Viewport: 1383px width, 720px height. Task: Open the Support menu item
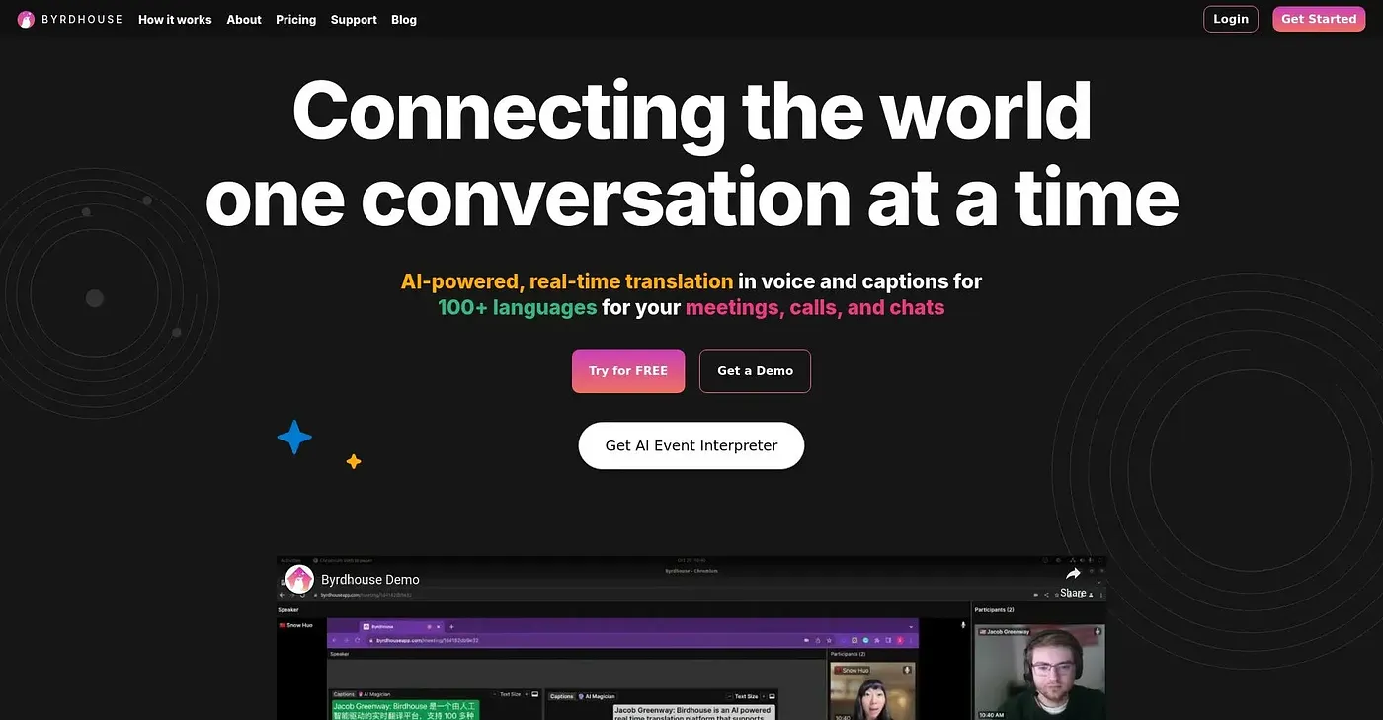(x=354, y=19)
